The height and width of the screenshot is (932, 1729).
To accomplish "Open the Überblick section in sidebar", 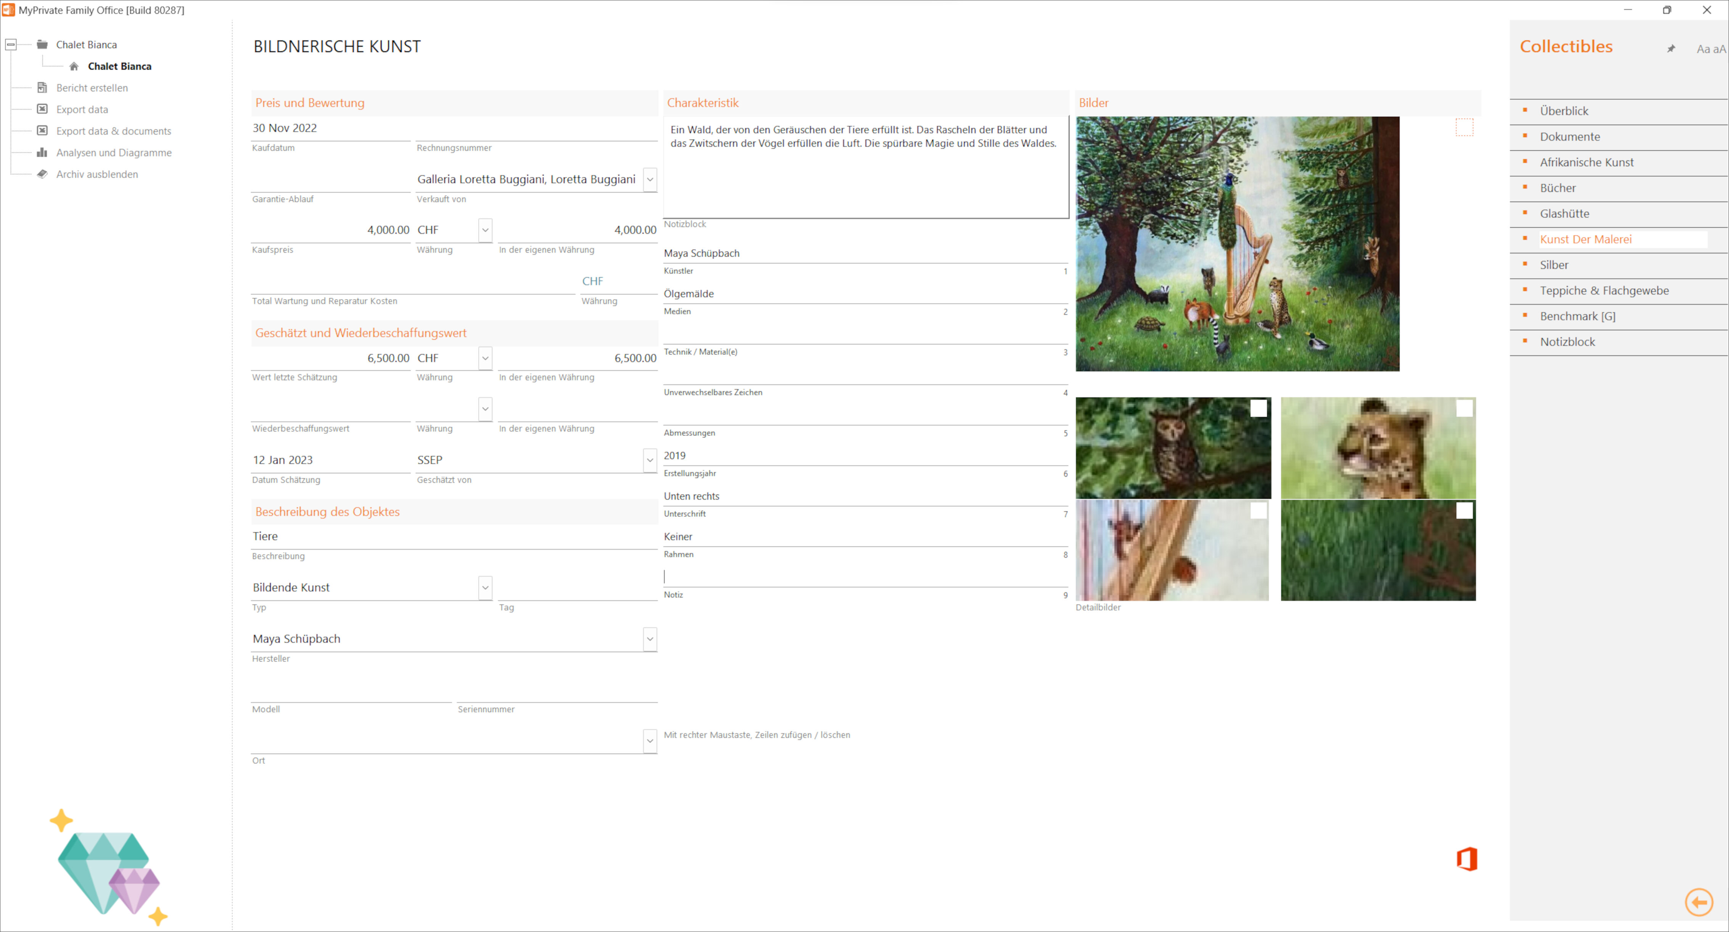I will pyautogui.click(x=1564, y=110).
